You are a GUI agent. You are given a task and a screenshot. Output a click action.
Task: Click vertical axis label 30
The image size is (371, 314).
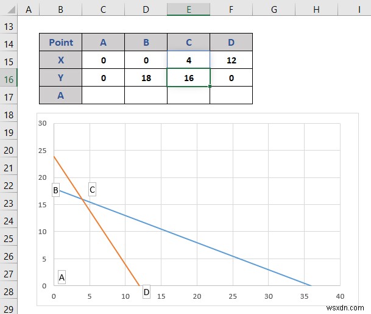tap(43, 123)
